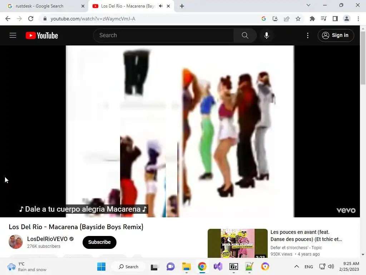
Task: Expand the tab search dropdown chevron
Action: [x=308, y=5]
